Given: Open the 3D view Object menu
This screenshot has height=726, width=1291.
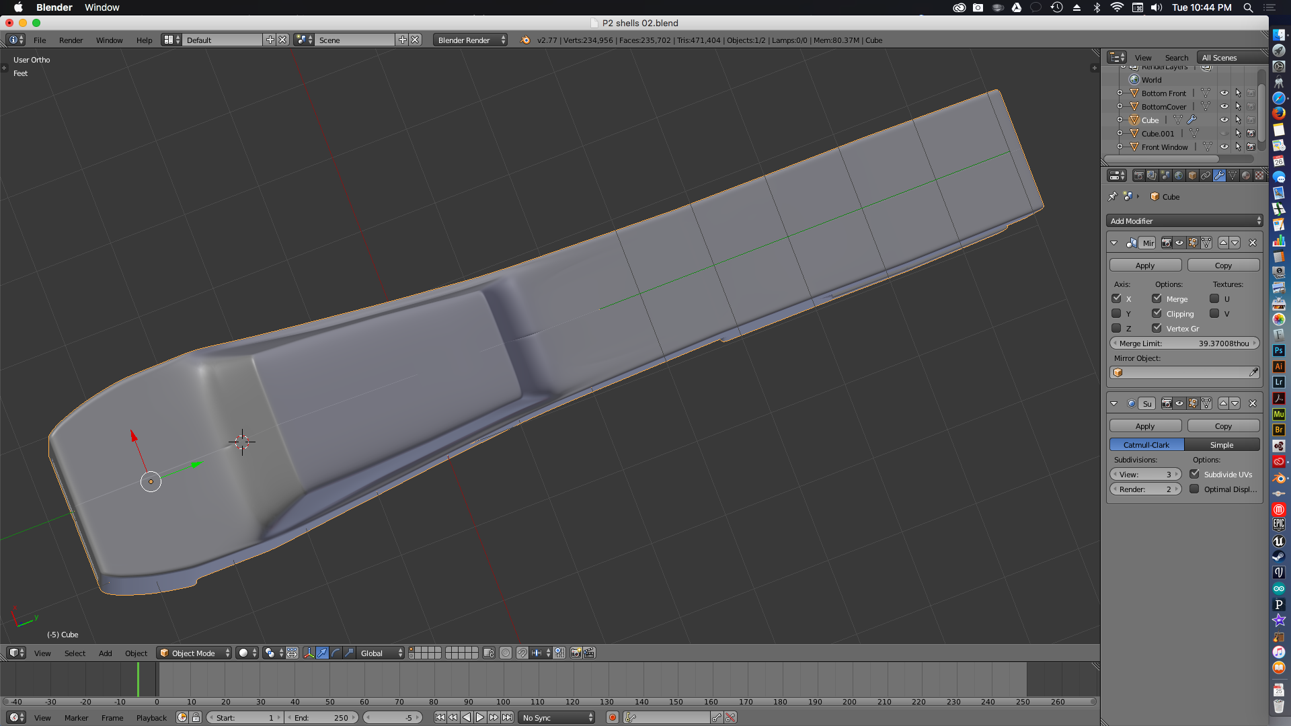Looking at the screenshot, I should pyautogui.click(x=136, y=653).
